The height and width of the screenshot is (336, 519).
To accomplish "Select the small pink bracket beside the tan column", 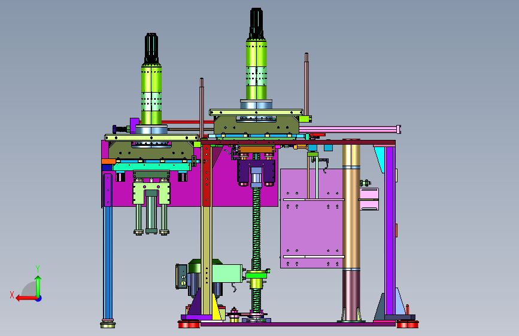I will coord(369,198).
